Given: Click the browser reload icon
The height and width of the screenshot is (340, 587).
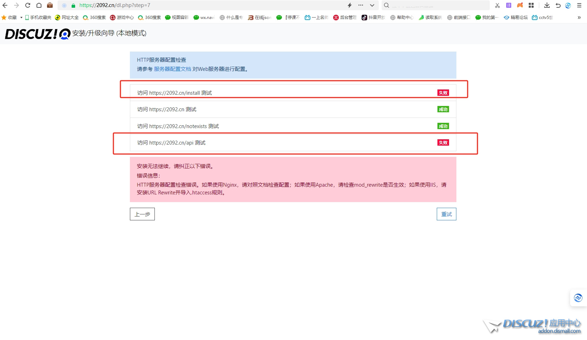Looking at the screenshot, I should [28, 5].
